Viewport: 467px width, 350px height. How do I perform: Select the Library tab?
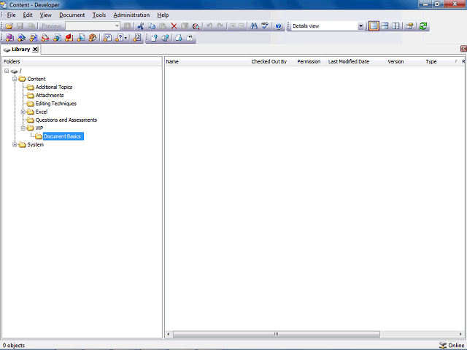point(20,50)
